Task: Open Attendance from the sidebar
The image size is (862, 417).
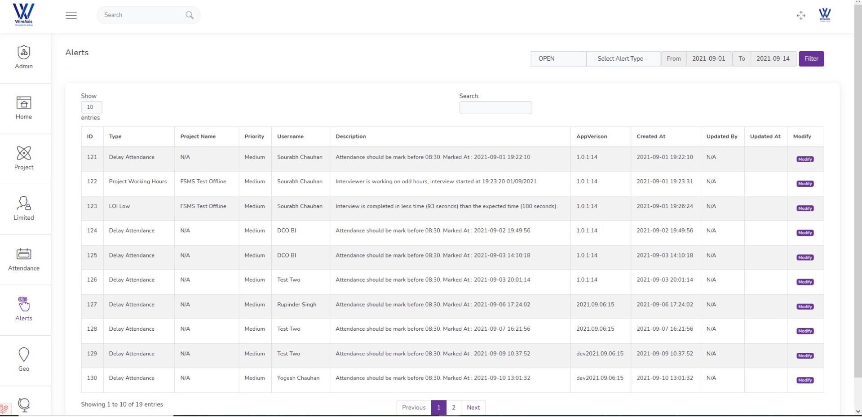Action: [24, 259]
